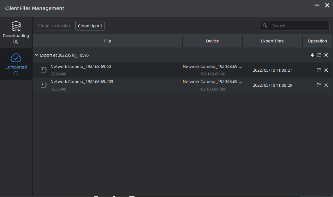Click the search magnifier icon
The width and height of the screenshot is (333, 197).
tap(265, 26)
